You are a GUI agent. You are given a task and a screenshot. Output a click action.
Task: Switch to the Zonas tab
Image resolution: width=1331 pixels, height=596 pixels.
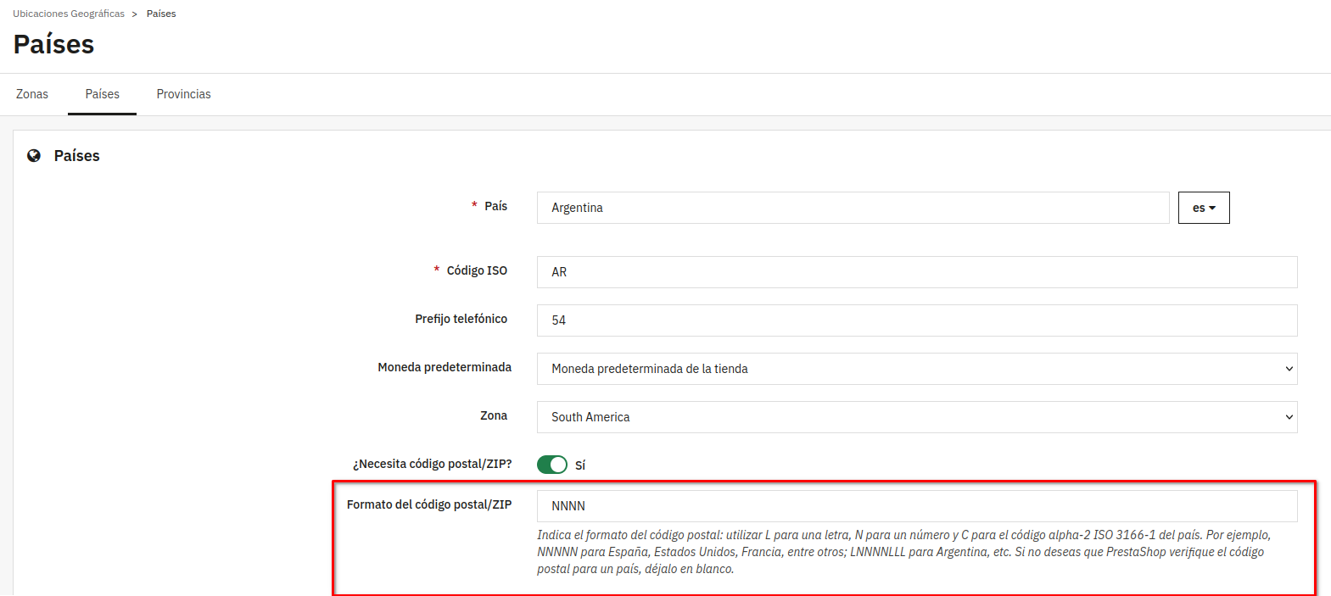tap(32, 94)
